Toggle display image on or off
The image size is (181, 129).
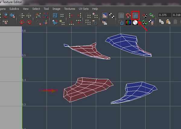[x=105, y=15]
